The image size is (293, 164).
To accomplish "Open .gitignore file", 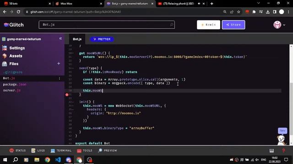I will [13, 72].
